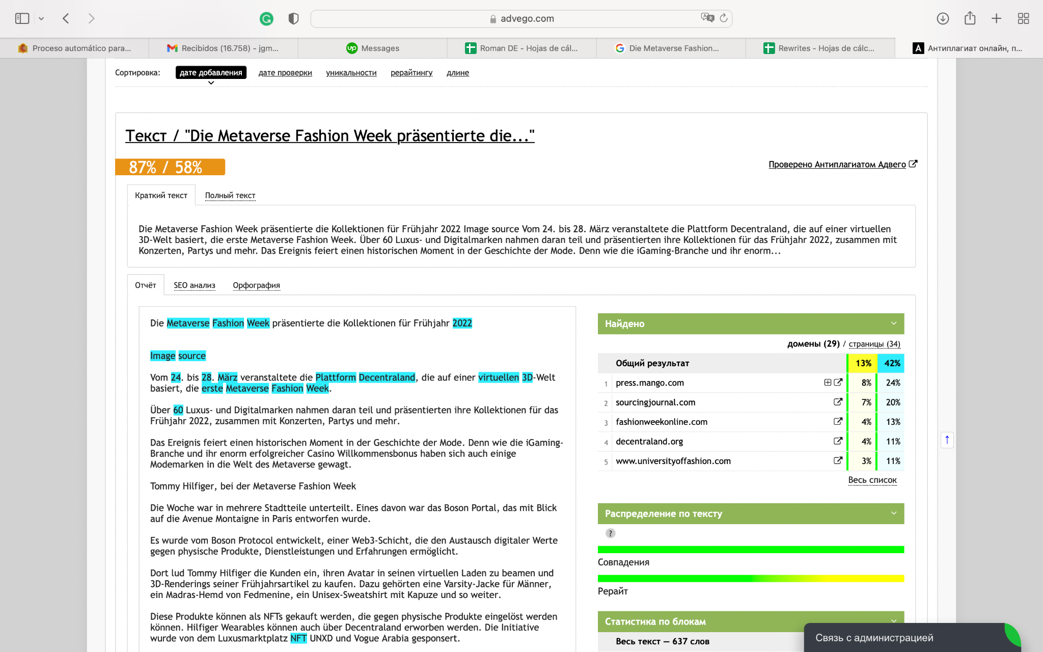Viewport: 1043px width, 652px height.
Task: Collapse the Распределение по тексту panel
Action: (893, 513)
